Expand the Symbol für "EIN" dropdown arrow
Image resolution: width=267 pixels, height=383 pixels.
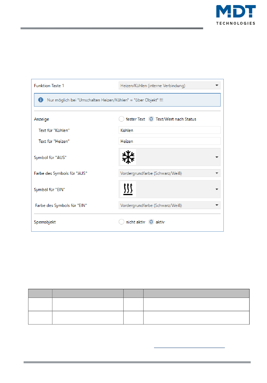coord(217,189)
